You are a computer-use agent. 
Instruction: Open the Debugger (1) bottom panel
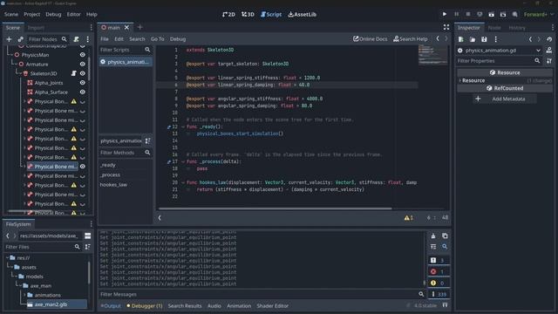point(145,306)
